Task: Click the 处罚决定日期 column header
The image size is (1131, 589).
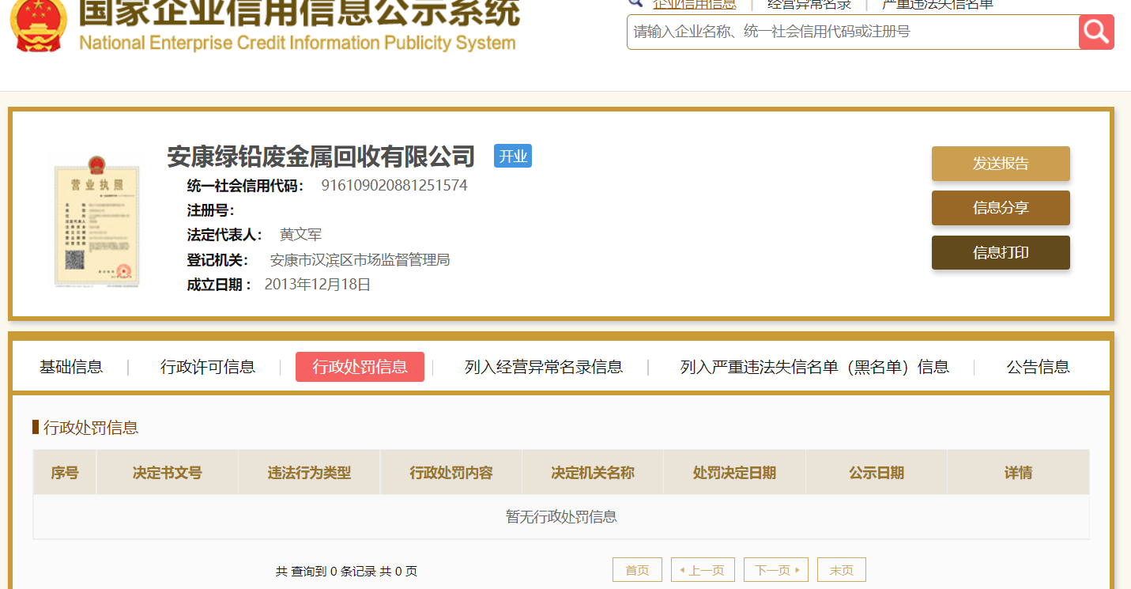Action: click(734, 473)
